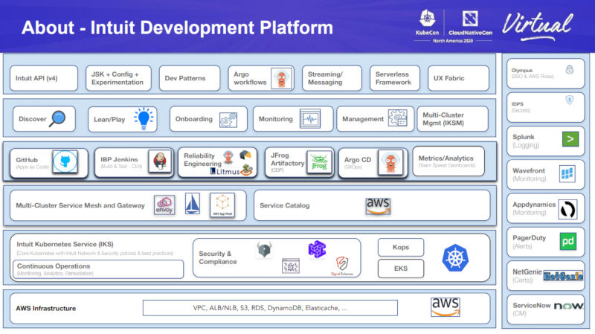Click the Service Catalog label
595x334 pixels.
[x=285, y=205]
